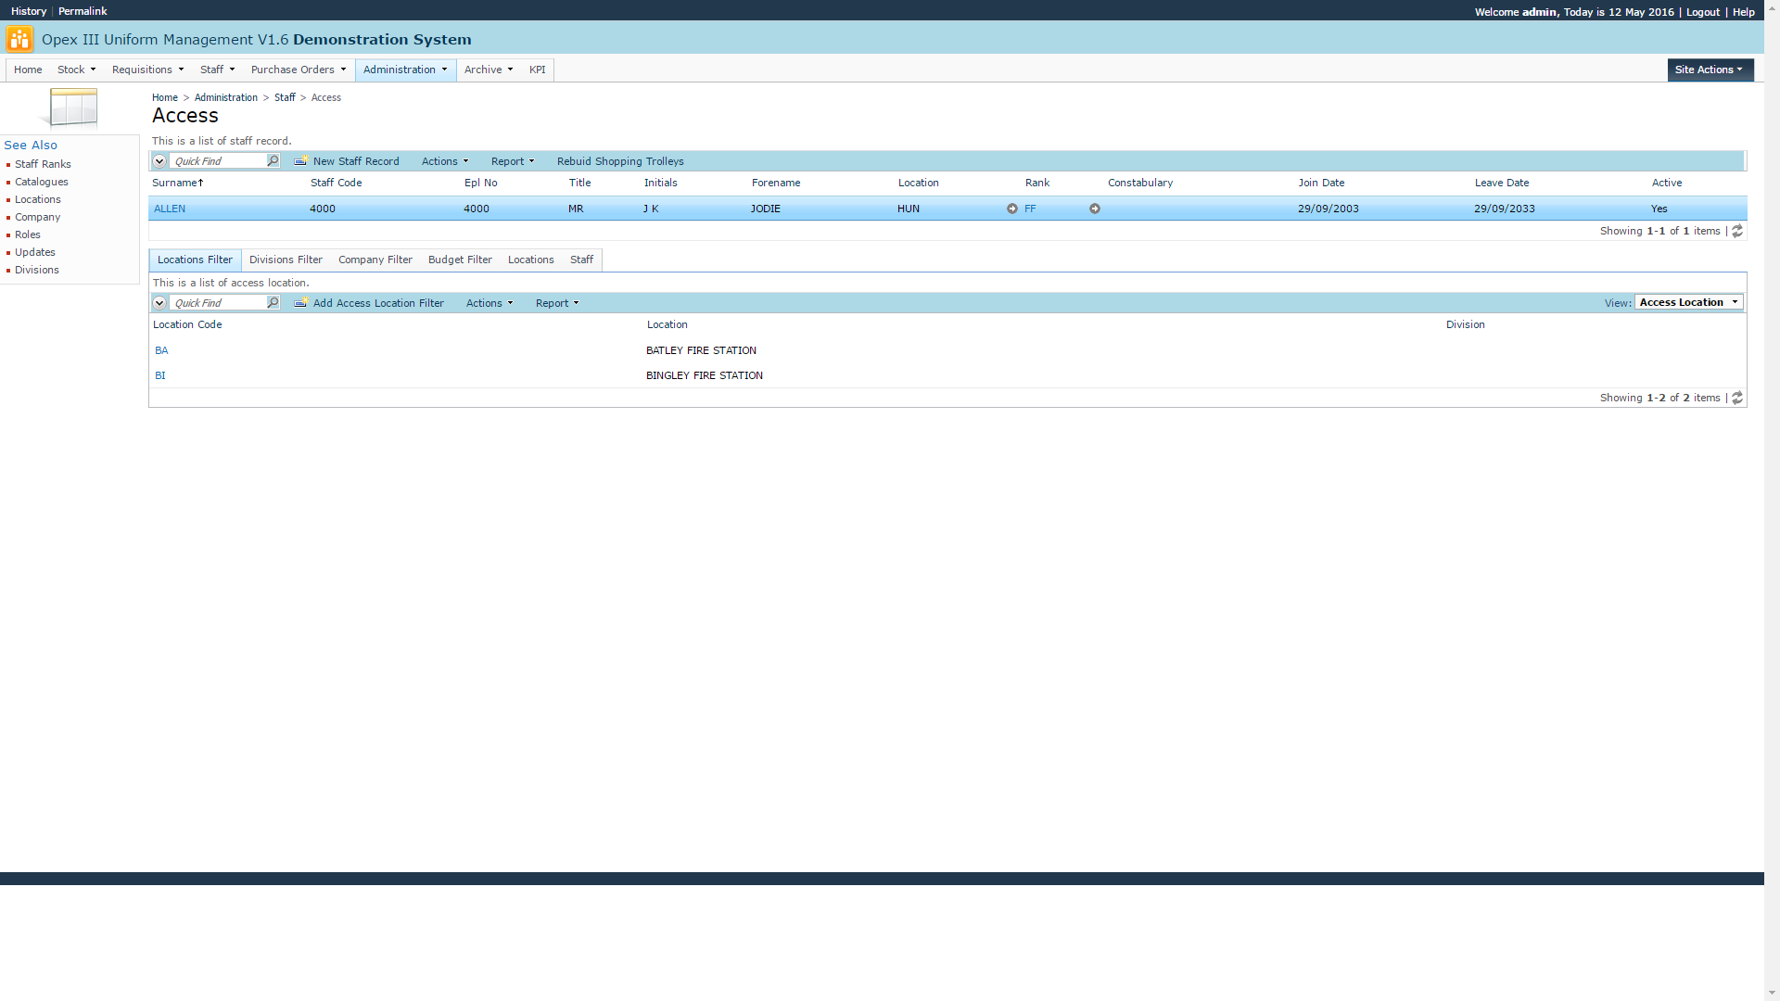
Task: Open the Location lookup arrow beside HUN
Action: click(1012, 209)
